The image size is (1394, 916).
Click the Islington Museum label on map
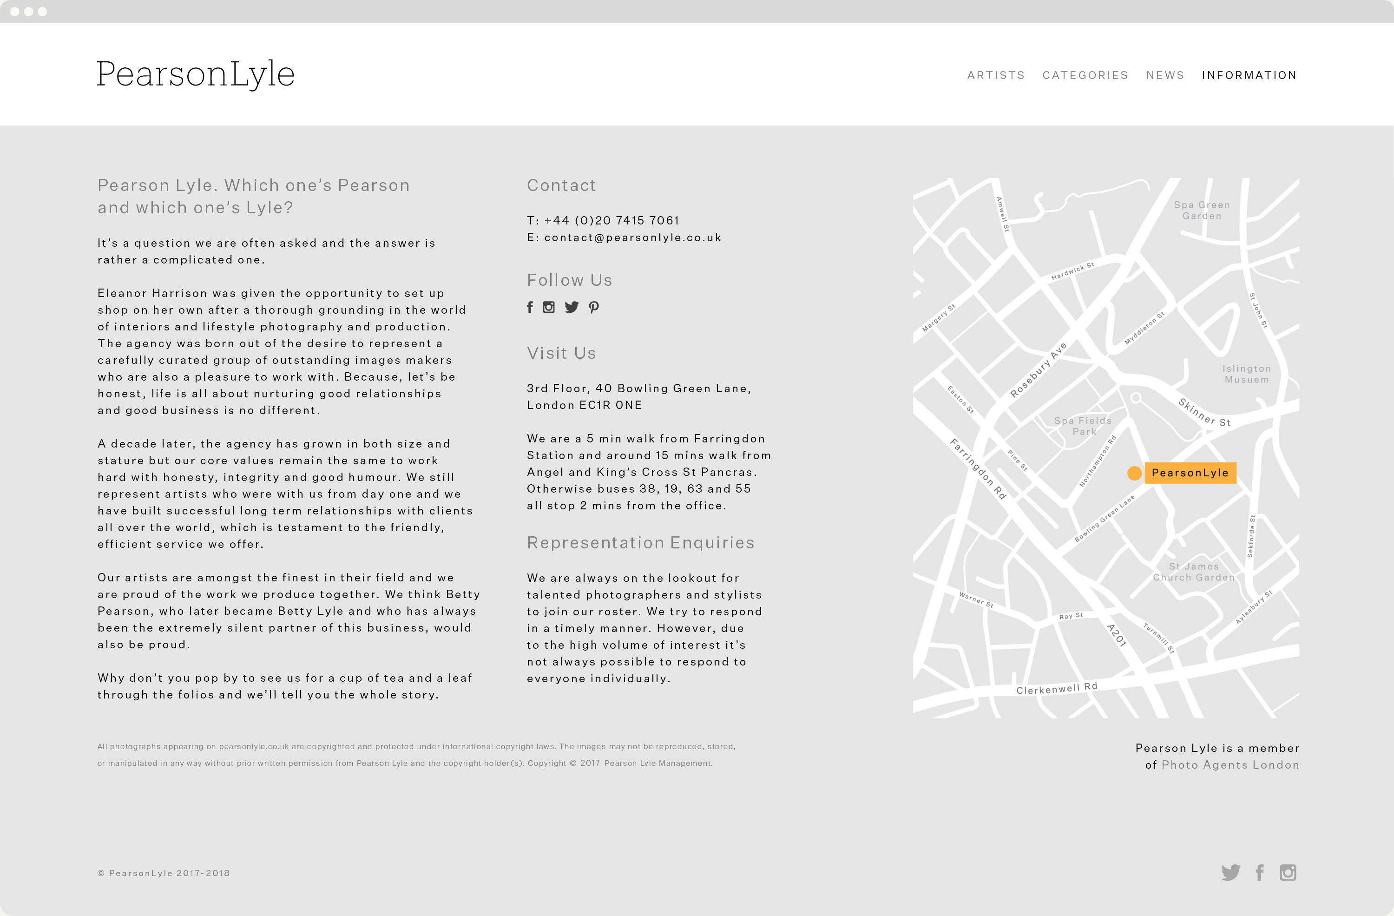point(1246,374)
